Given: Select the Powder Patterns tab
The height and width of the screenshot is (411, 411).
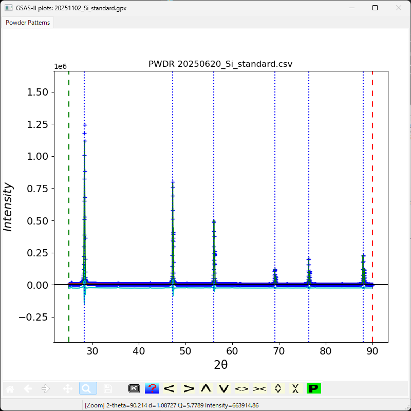Looking at the screenshot, I should click(28, 23).
